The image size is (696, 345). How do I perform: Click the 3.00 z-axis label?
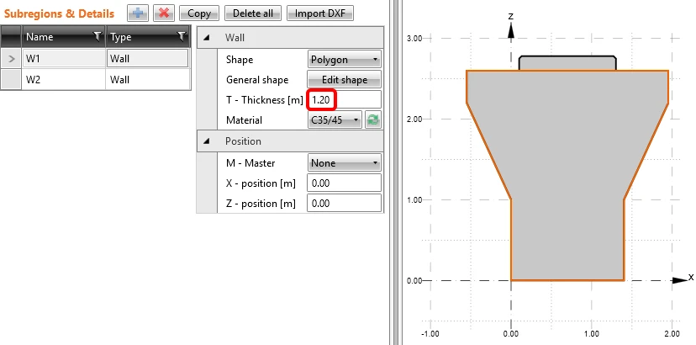pyautogui.click(x=414, y=39)
